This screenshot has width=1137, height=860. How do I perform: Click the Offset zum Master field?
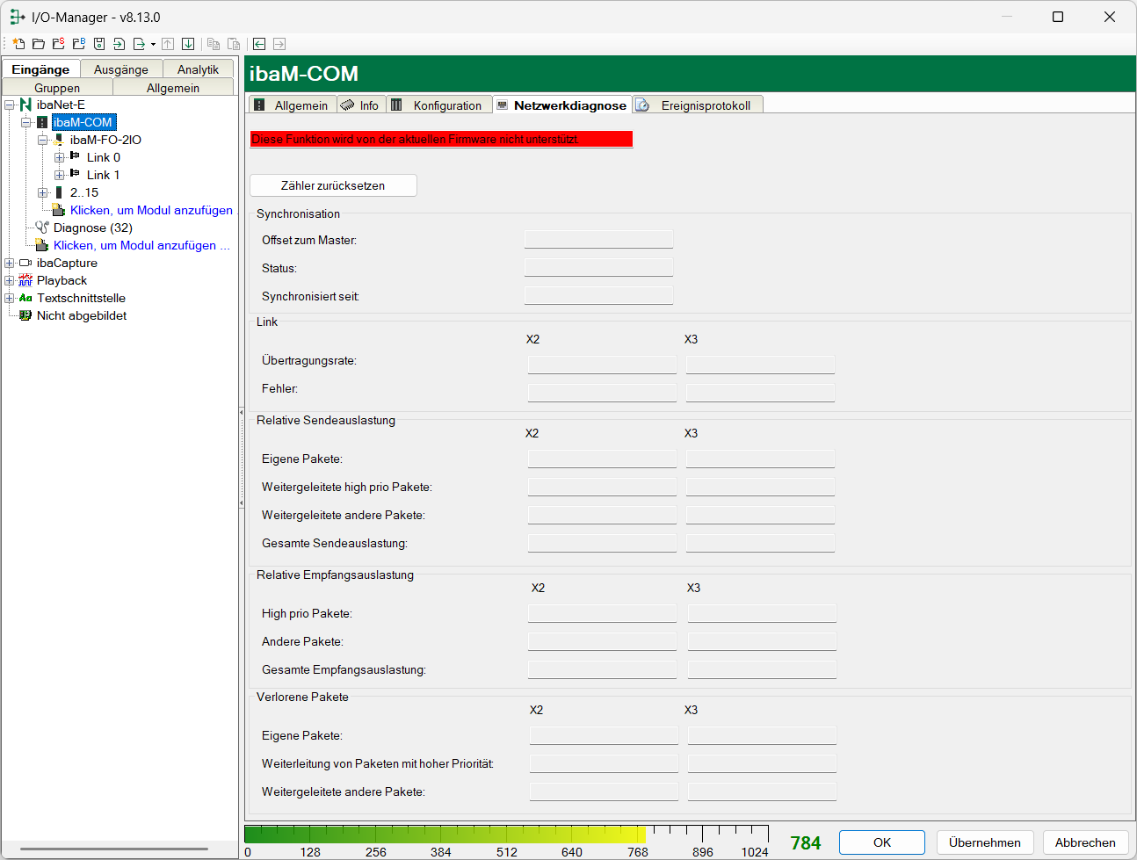tap(598, 240)
